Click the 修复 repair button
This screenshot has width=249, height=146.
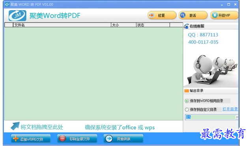coord(162,15)
